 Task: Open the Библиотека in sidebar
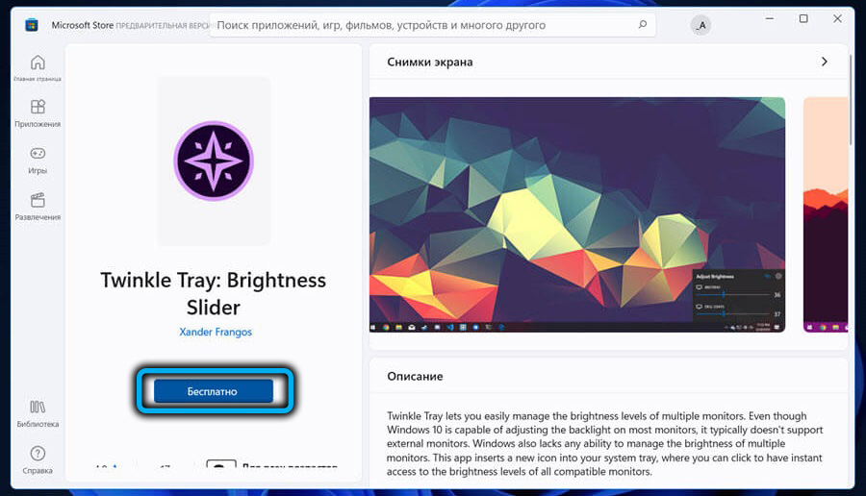click(x=38, y=412)
